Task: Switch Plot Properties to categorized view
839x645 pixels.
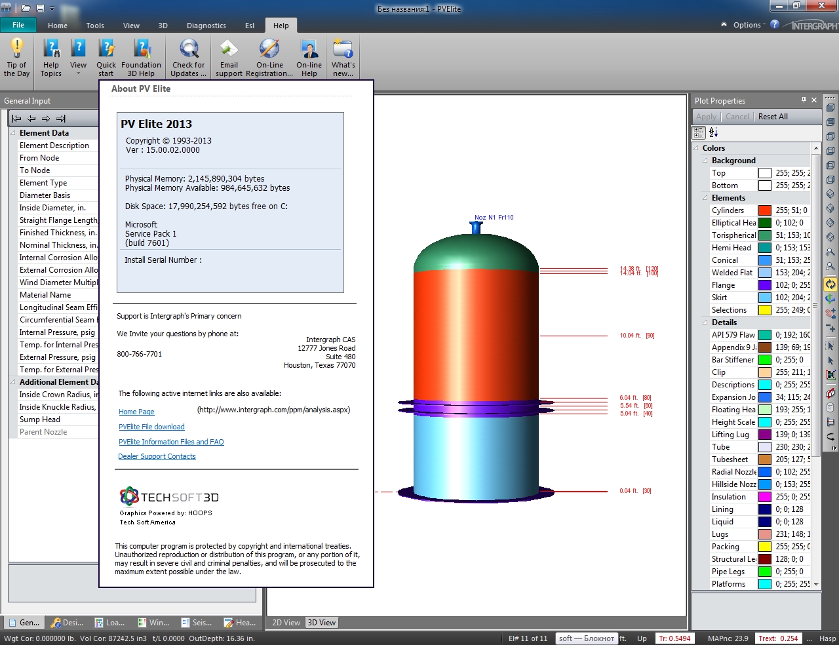Action: tap(699, 132)
